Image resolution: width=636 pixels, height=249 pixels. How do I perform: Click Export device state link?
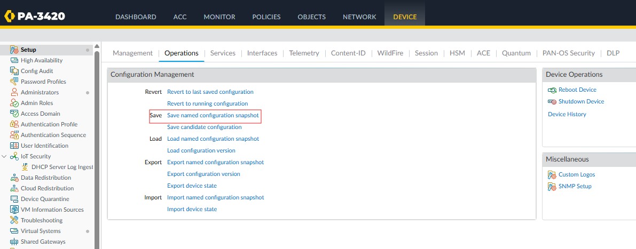pyautogui.click(x=192, y=186)
